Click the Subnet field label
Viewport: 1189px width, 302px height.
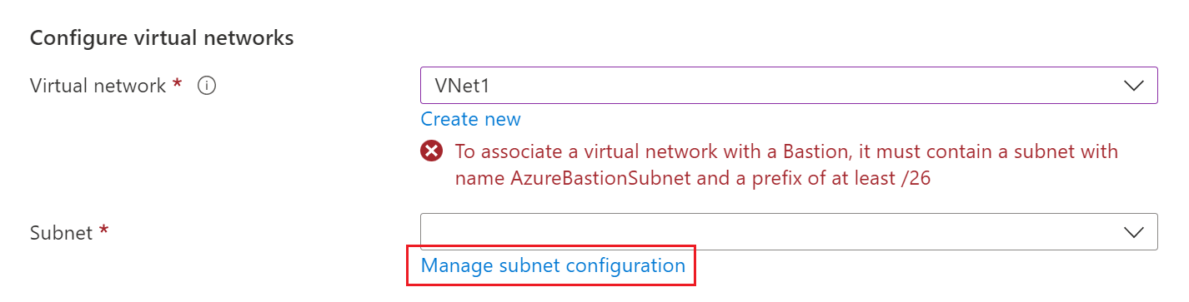pyautogui.click(x=61, y=232)
